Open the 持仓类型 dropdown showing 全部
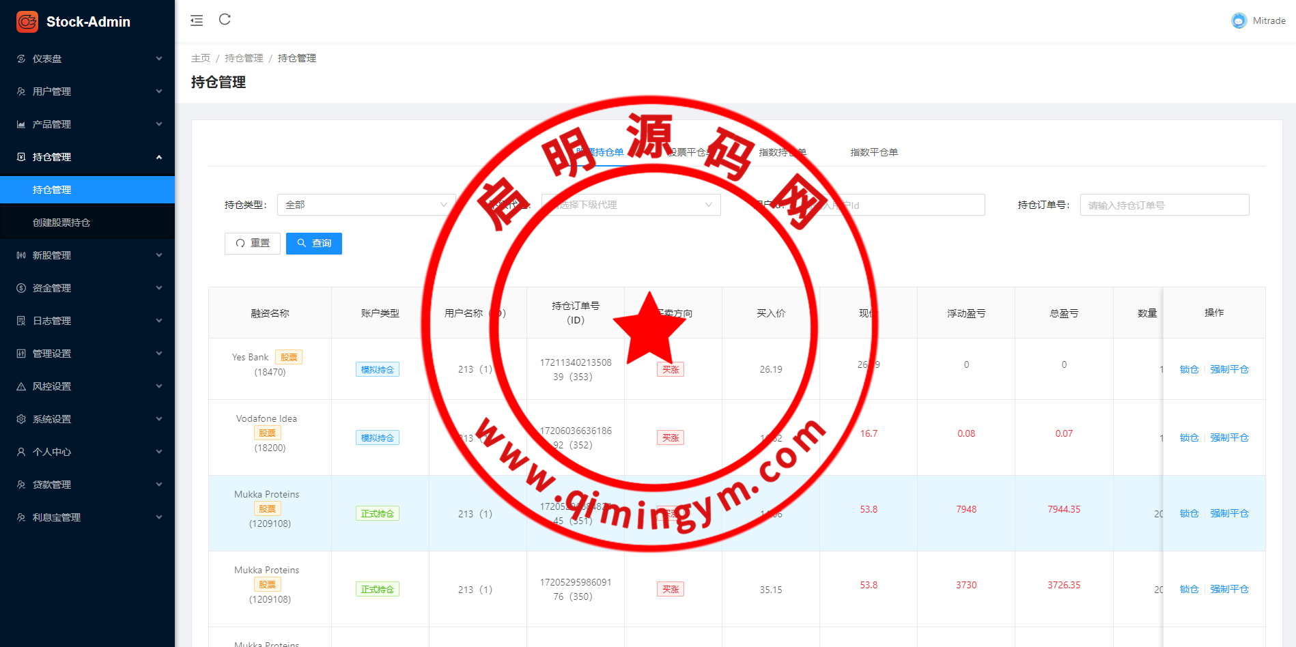 (x=366, y=205)
